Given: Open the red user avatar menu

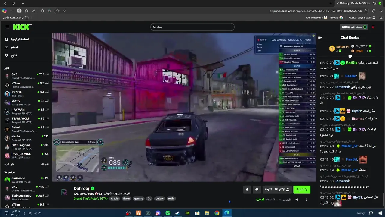Looking at the screenshot, I should pyautogui.click(x=373, y=27).
